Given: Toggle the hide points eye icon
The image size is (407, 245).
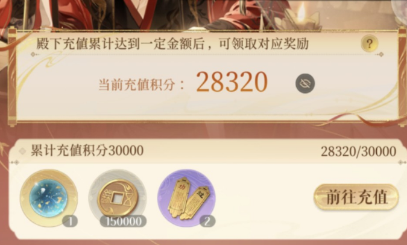Looking at the screenshot, I should pos(305,83).
